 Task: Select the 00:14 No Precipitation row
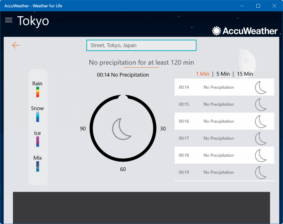[x=224, y=87]
